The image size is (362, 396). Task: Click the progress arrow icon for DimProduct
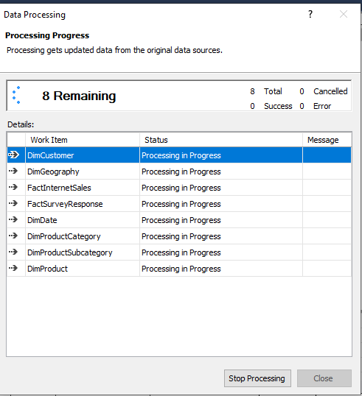[13, 268]
